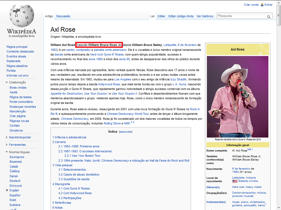Open the Editar tab

pyautogui.click(x=161, y=16)
